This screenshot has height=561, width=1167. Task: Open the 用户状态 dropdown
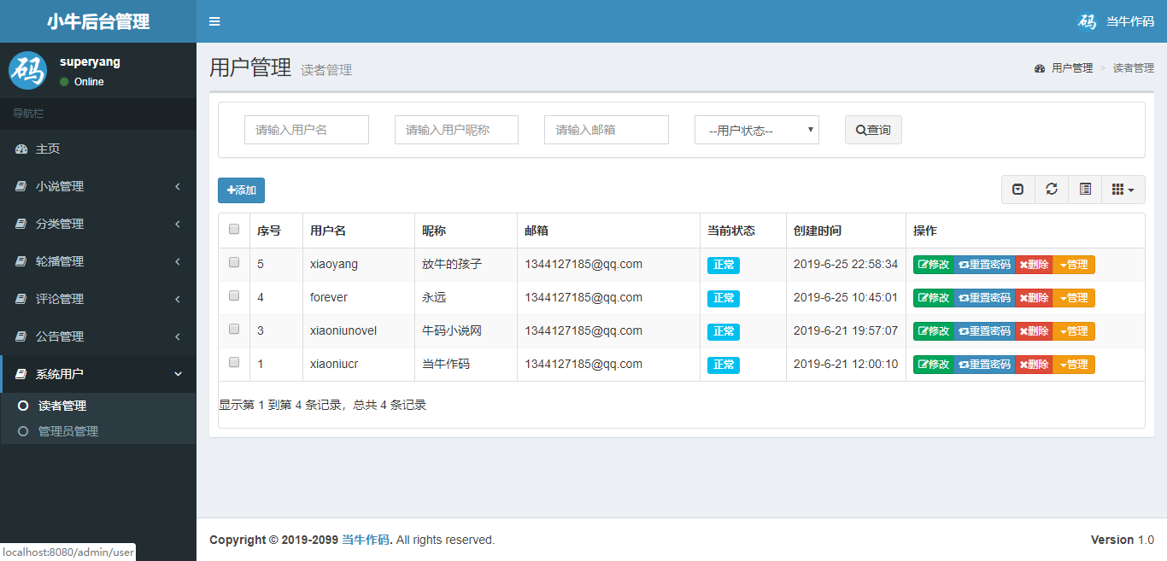(757, 130)
